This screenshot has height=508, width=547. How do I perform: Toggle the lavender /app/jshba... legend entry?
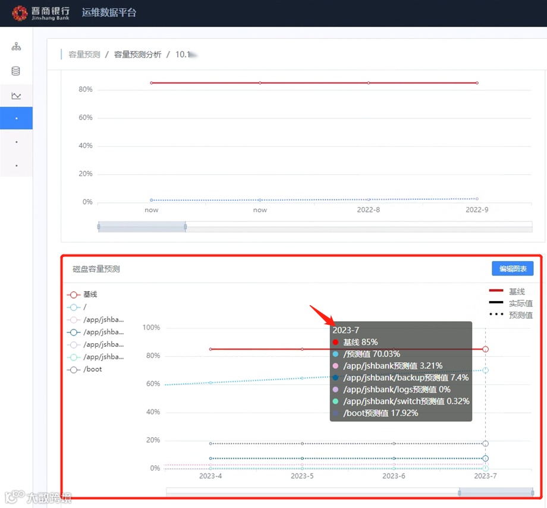click(x=95, y=345)
